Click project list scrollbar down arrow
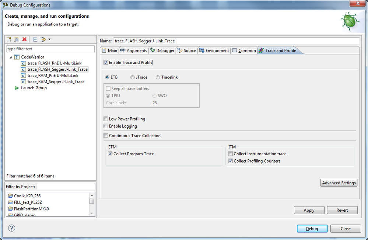 [92, 213]
